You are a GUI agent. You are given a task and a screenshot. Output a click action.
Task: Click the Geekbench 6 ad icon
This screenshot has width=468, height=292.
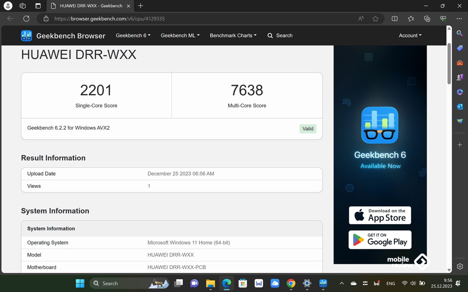click(380, 125)
